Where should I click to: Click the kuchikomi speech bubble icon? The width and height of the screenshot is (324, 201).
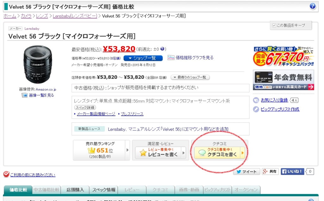(x=202, y=153)
